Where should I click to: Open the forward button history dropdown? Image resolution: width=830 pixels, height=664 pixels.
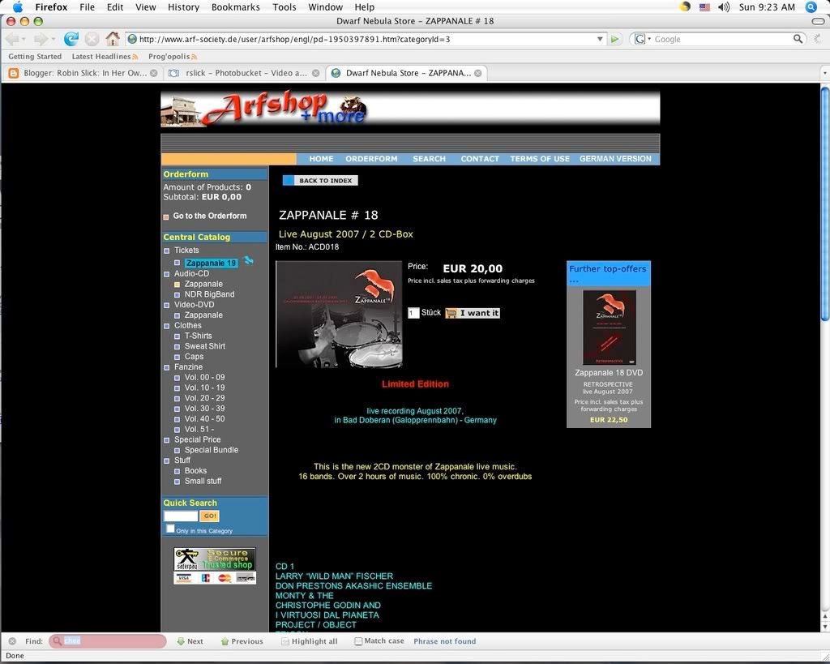click(x=52, y=39)
